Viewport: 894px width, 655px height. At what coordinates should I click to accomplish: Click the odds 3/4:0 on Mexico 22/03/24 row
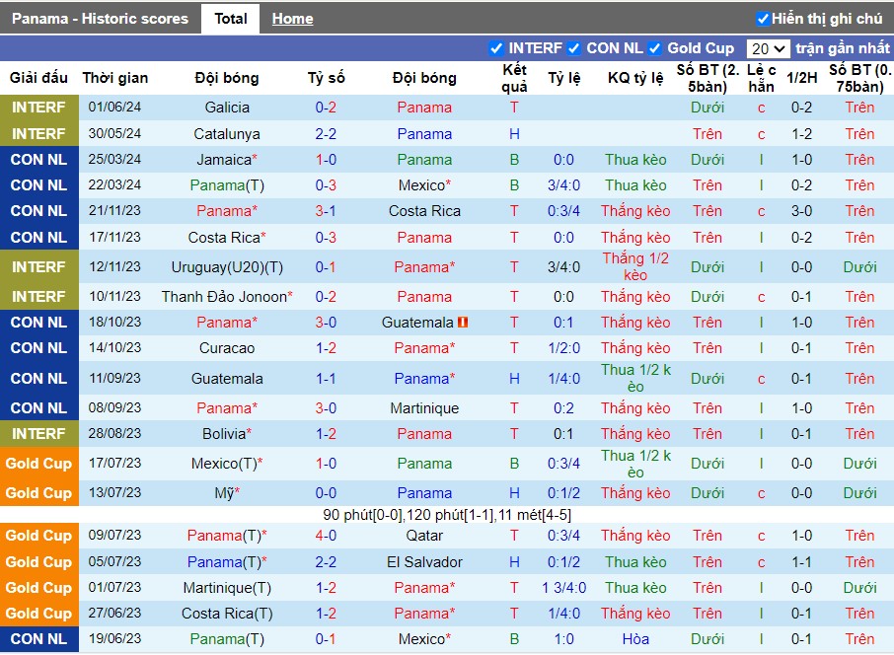tap(563, 185)
